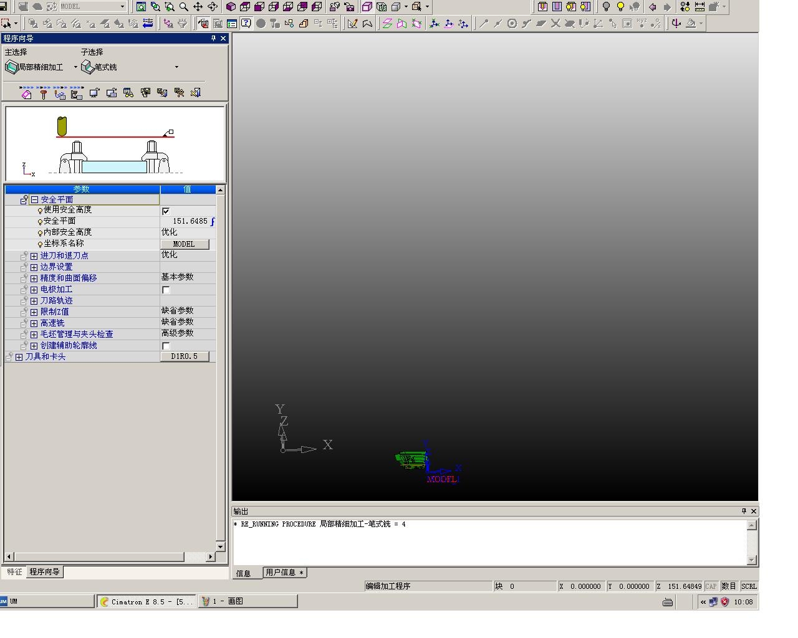Click the 安全平面 value field 151.6485
Viewport: 798px width, 638px height.
click(188, 221)
